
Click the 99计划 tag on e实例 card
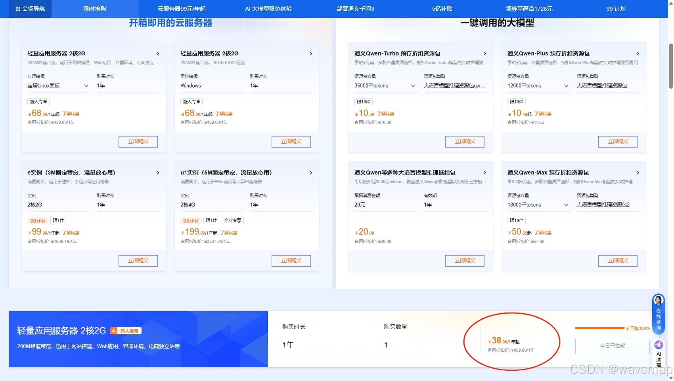(38, 221)
